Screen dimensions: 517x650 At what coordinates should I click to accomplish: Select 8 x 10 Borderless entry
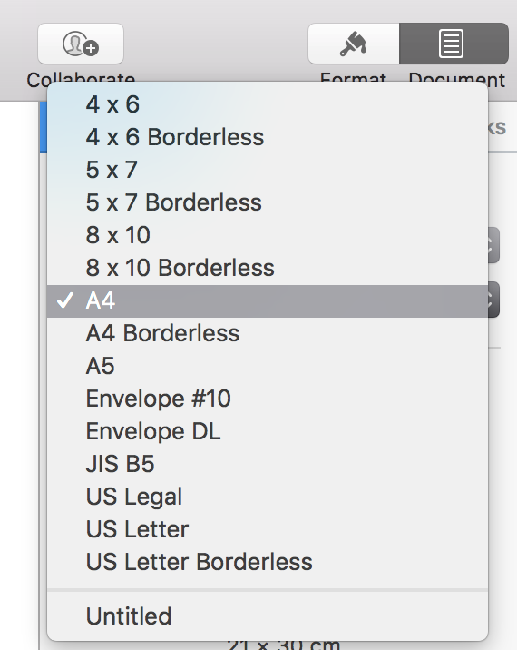coord(268,268)
